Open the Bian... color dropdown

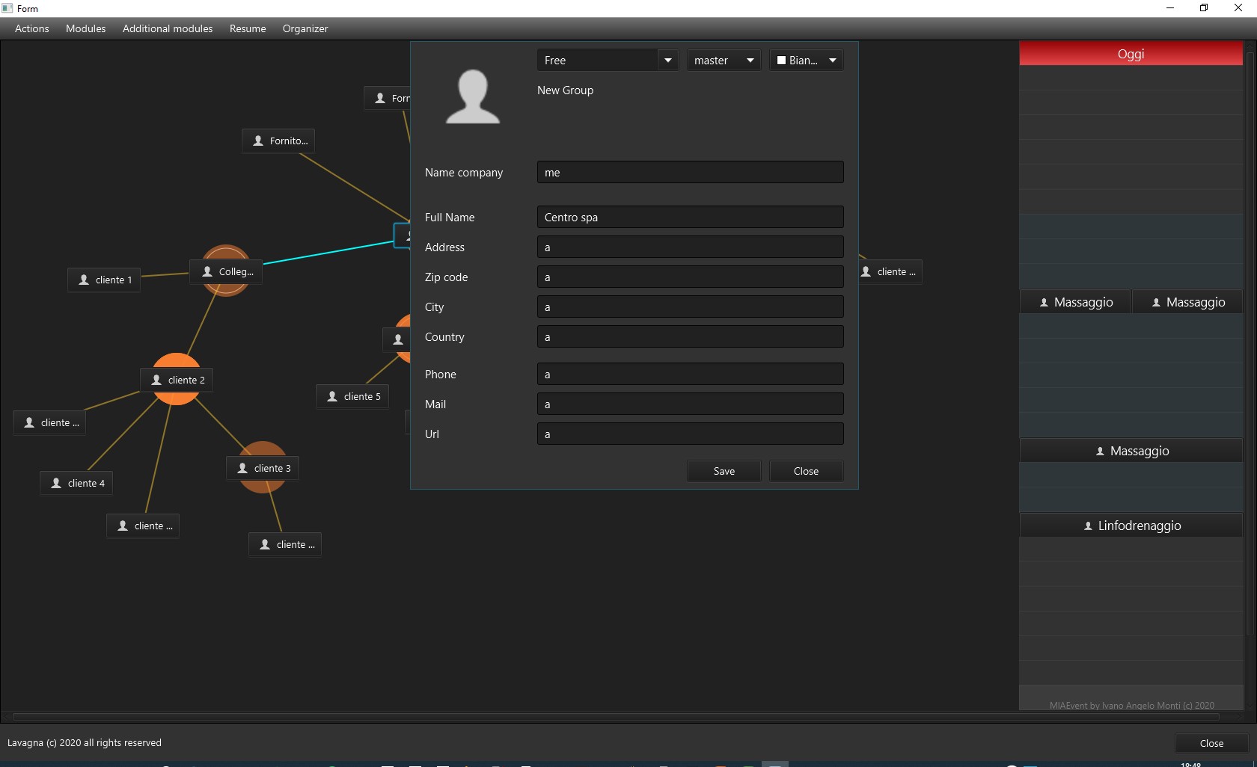pos(807,61)
